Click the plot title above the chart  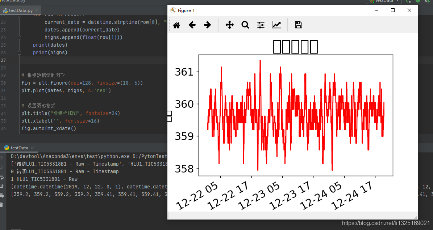[295, 47]
